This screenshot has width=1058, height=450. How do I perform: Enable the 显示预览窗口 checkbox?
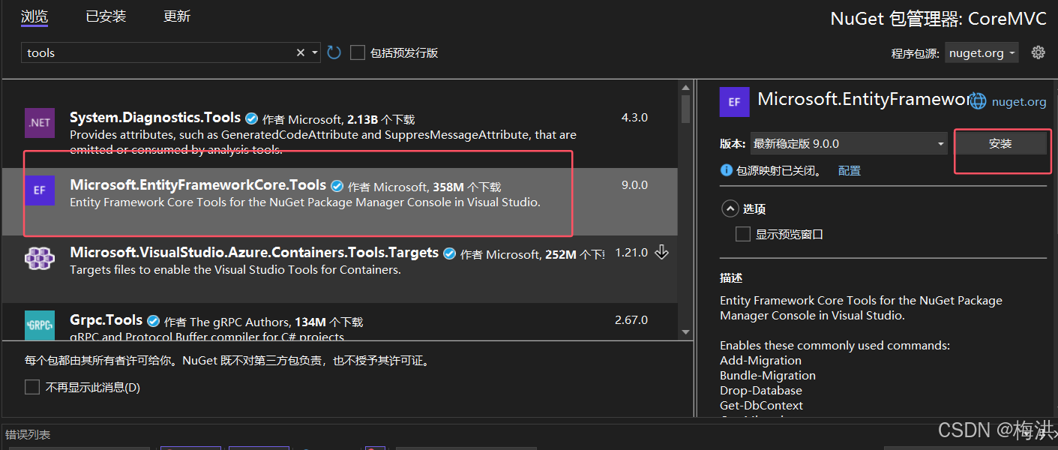point(743,234)
